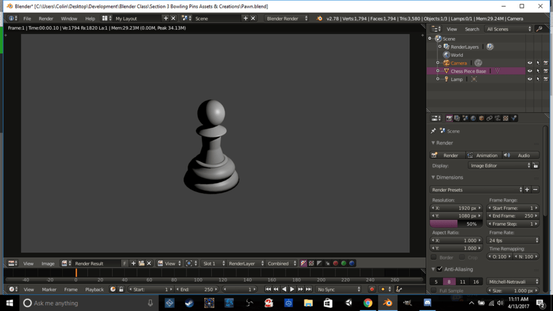Click the timeline record keyframe button

pos(372,289)
